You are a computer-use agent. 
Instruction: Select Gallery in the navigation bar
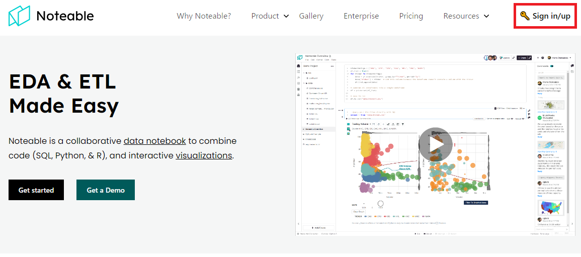click(311, 16)
